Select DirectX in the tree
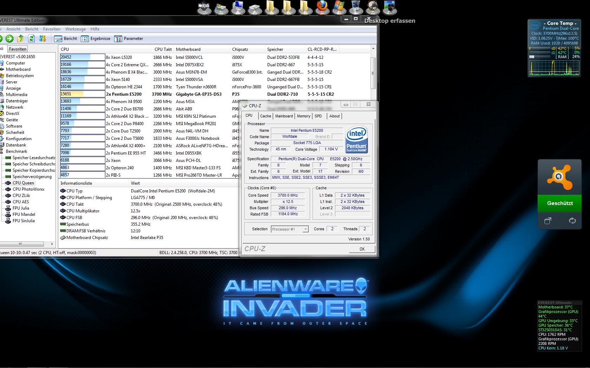Image resolution: width=590 pixels, height=368 pixels. 13,114
